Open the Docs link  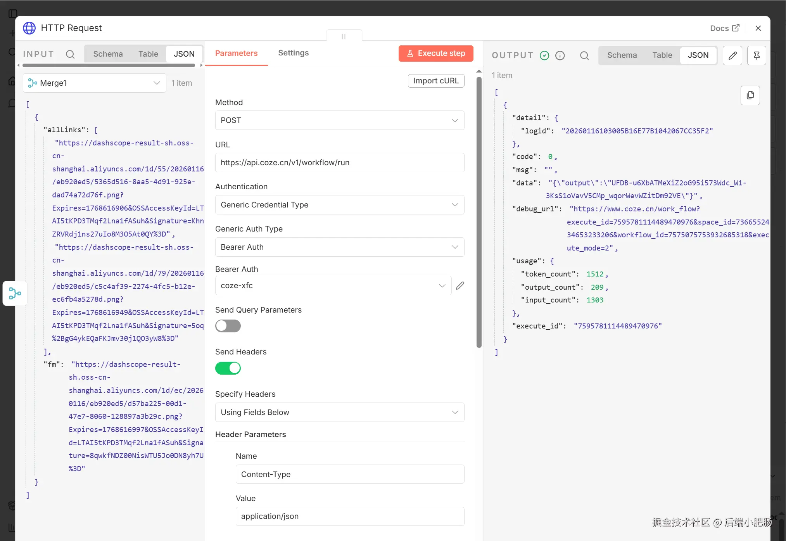(x=724, y=28)
